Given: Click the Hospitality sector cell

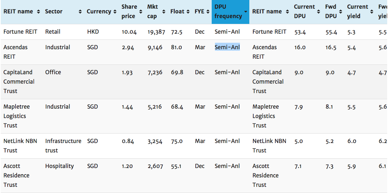Looking at the screenshot, I should pyautogui.click(x=59, y=166).
